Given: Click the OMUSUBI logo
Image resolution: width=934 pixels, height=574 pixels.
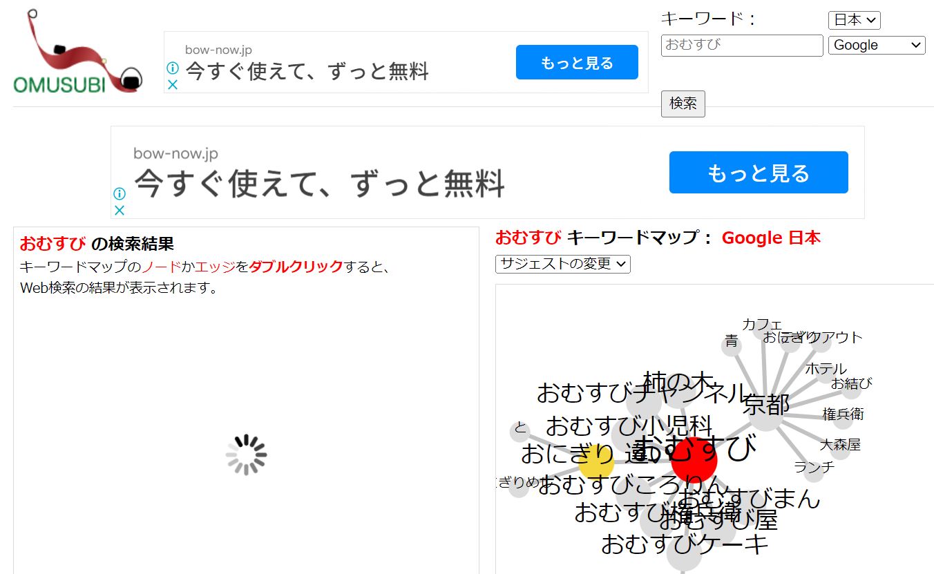Looking at the screenshot, I should coord(78,52).
